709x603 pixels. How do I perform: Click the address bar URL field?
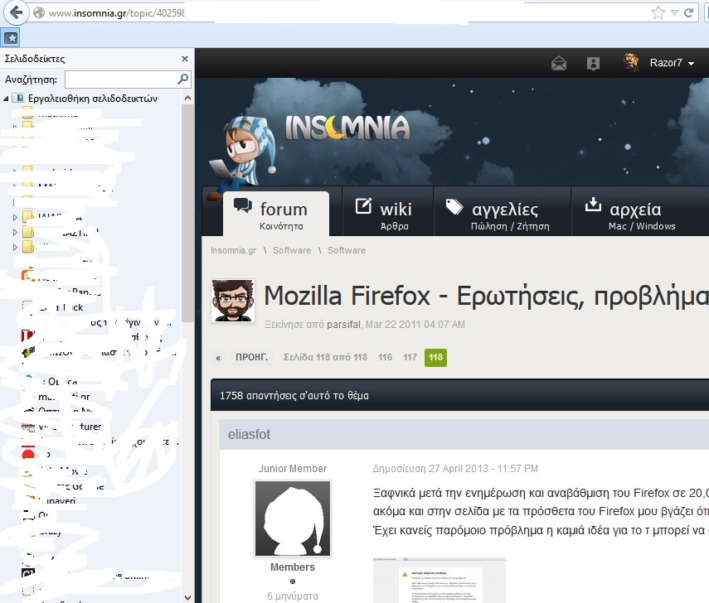pyautogui.click(x=339, y=12)
